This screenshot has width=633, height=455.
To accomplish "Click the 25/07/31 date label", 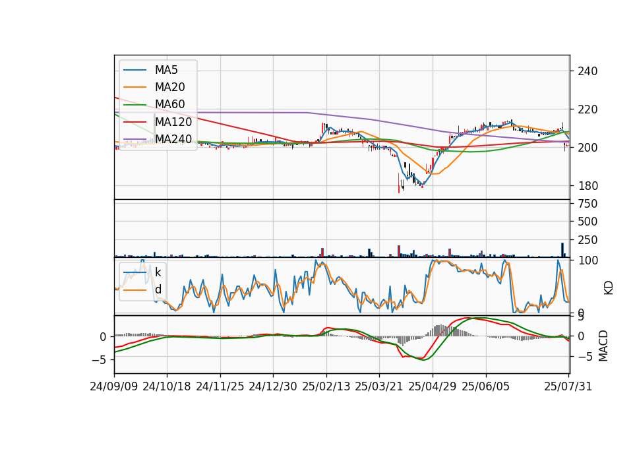I will (x=568, y=386).
